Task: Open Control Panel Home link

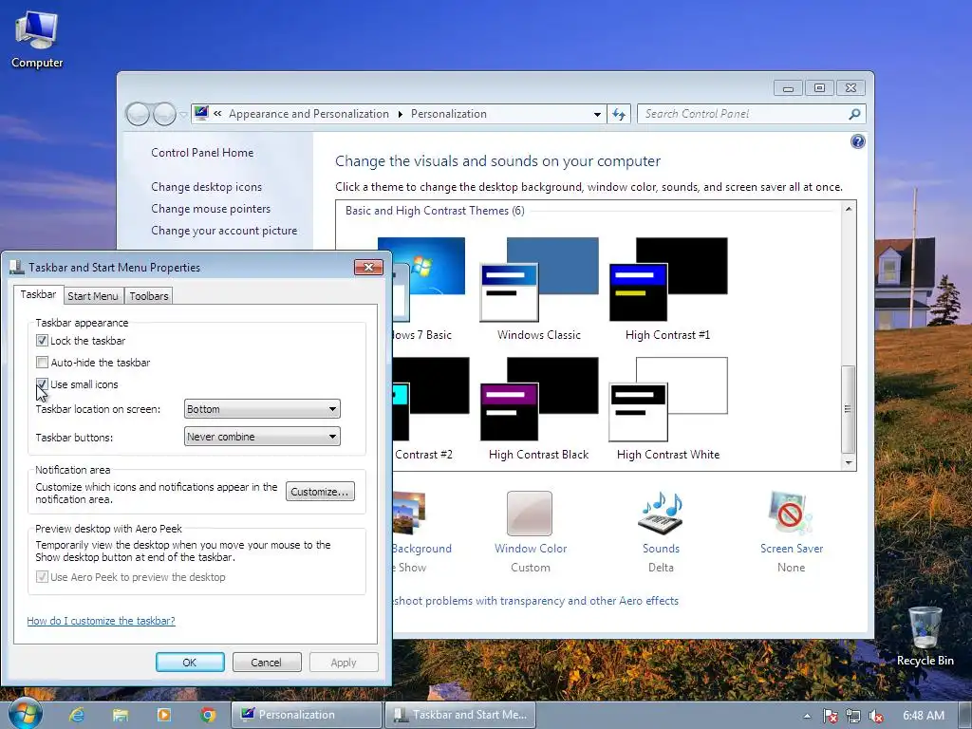Action: [202, 153]
